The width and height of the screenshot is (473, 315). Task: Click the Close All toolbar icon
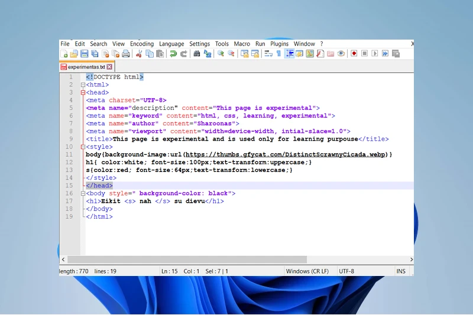pos(115,54)
